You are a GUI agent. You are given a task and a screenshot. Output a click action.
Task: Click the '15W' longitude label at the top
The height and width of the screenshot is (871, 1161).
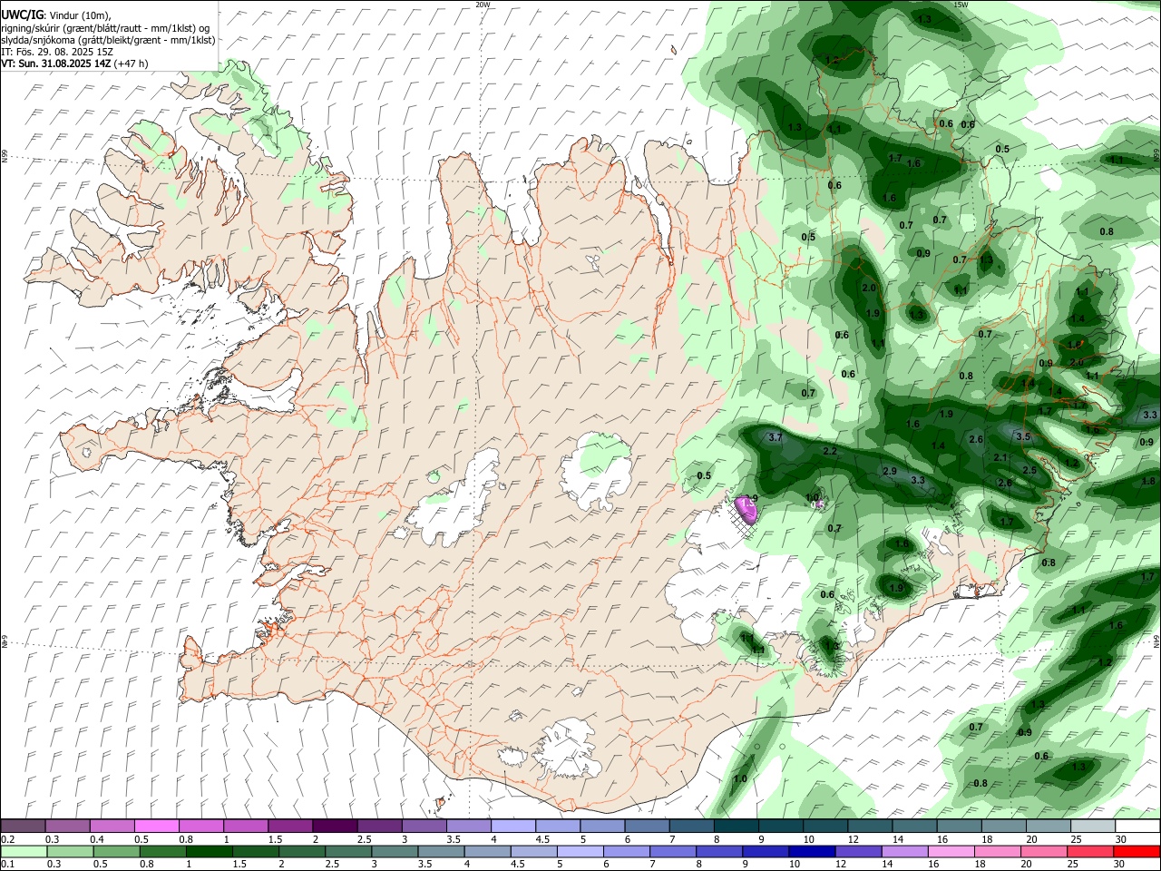point(961,5)
